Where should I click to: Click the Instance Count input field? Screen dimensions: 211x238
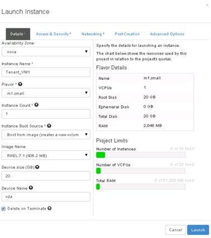point(46,114)
